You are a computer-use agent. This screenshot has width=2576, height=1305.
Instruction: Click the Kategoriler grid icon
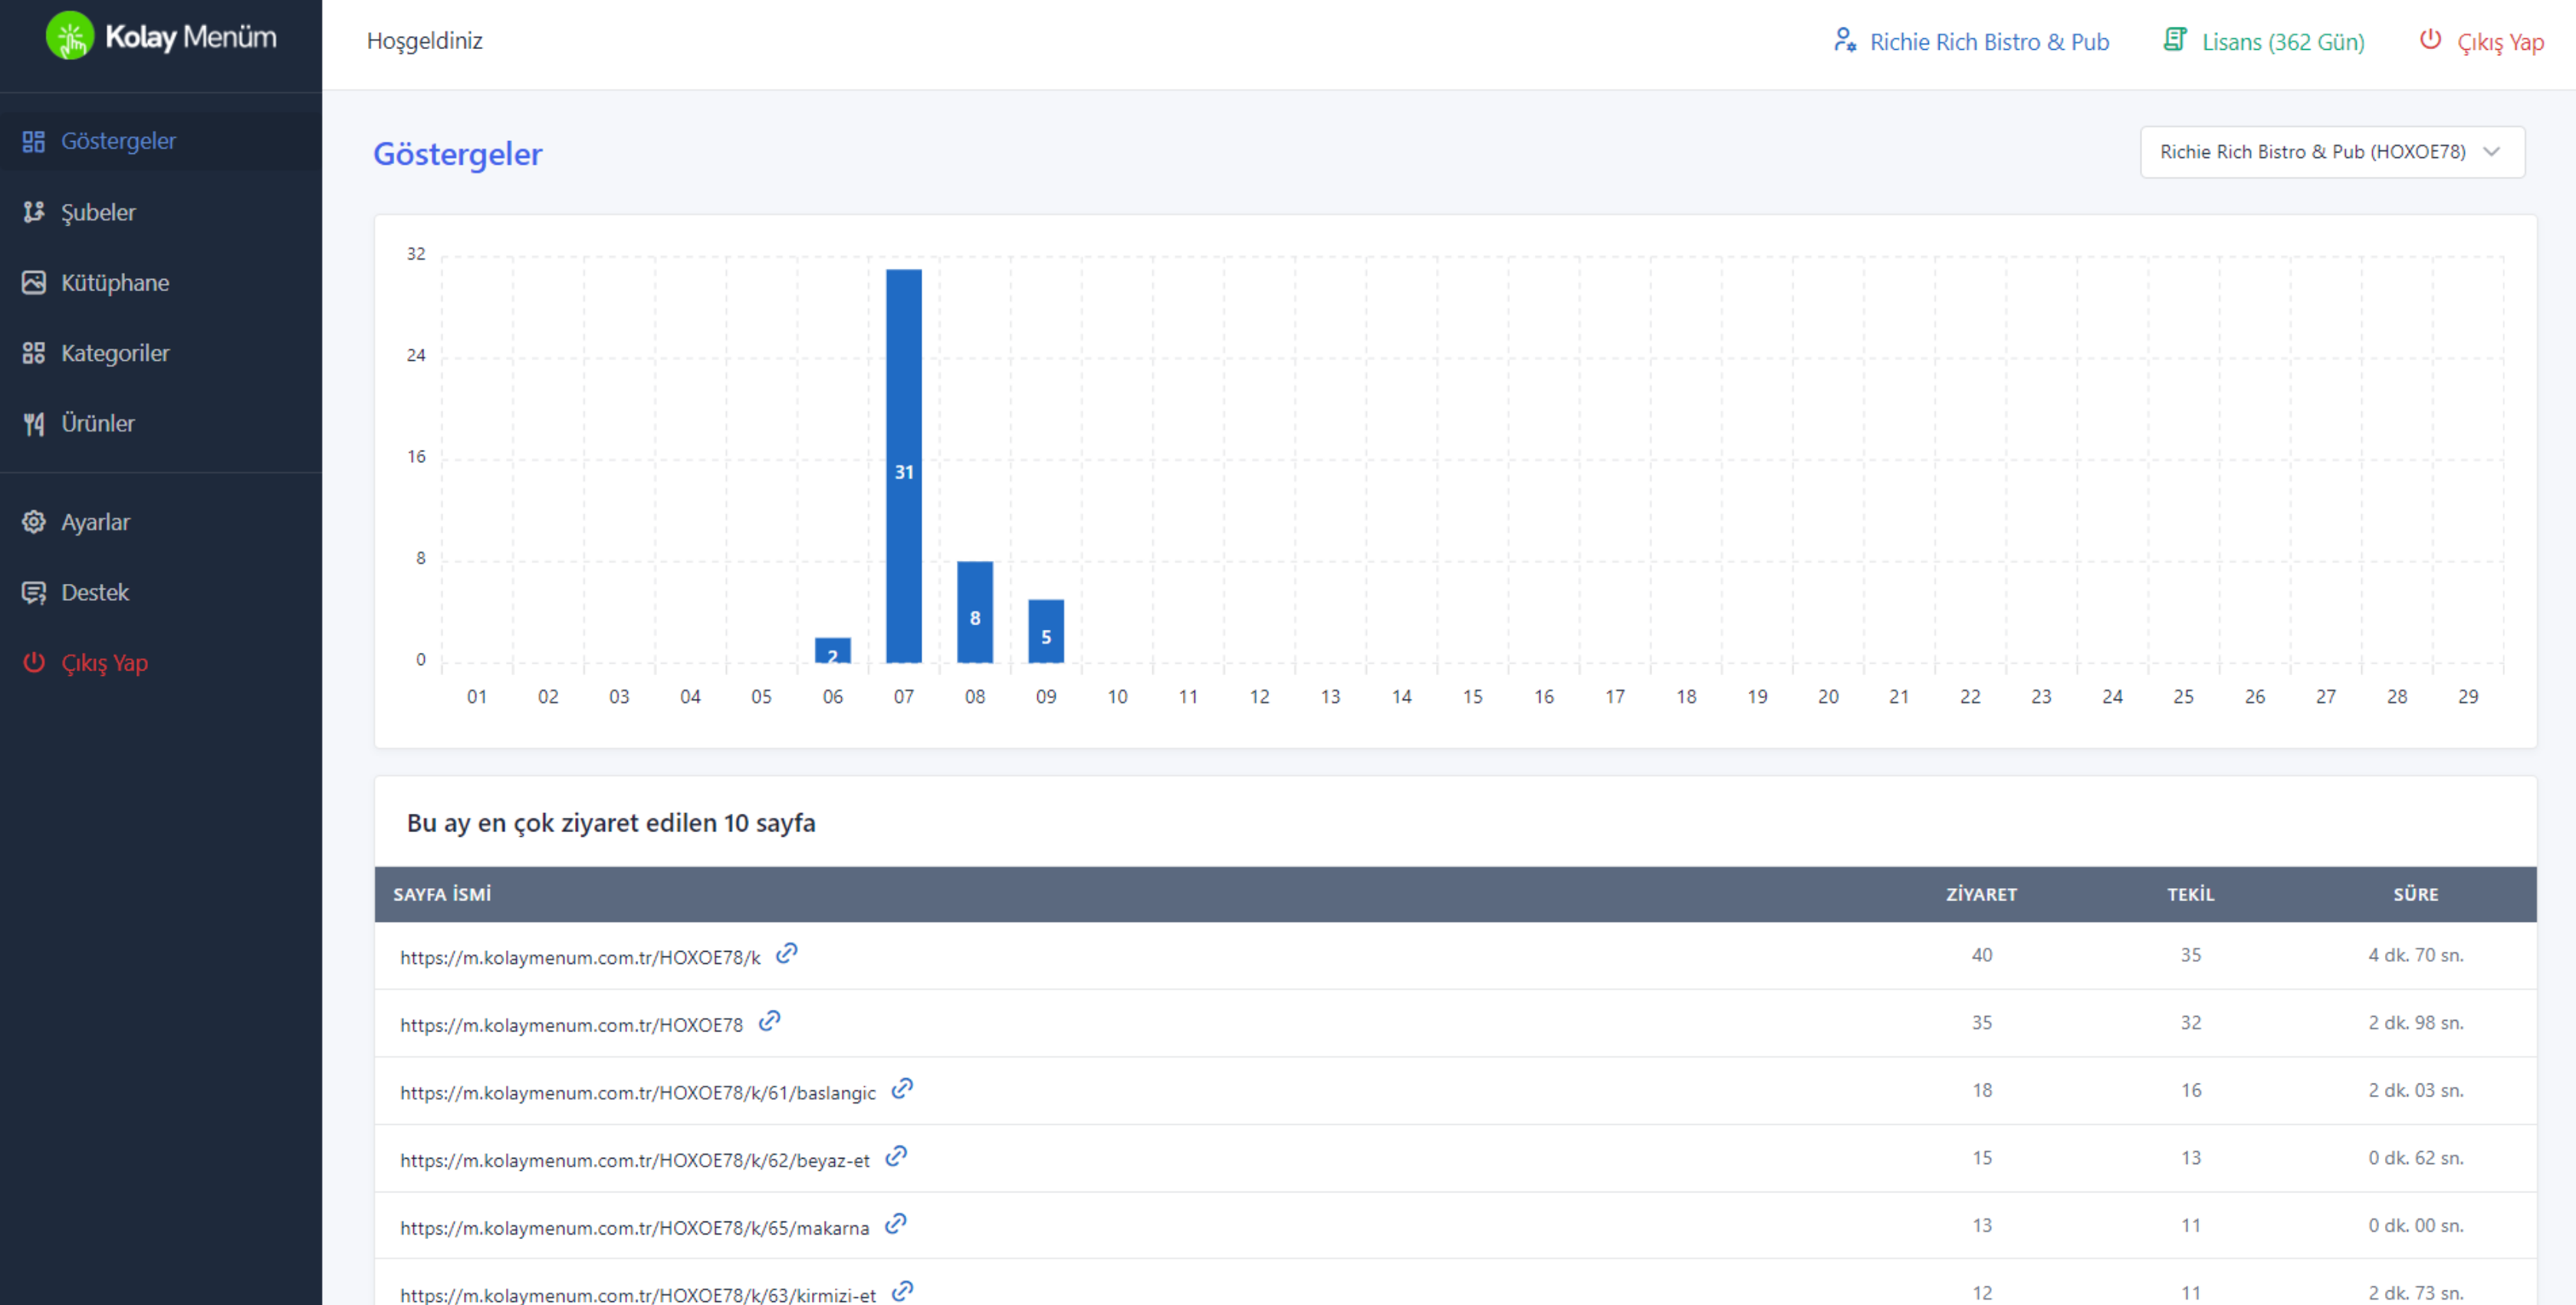point(34,352)
